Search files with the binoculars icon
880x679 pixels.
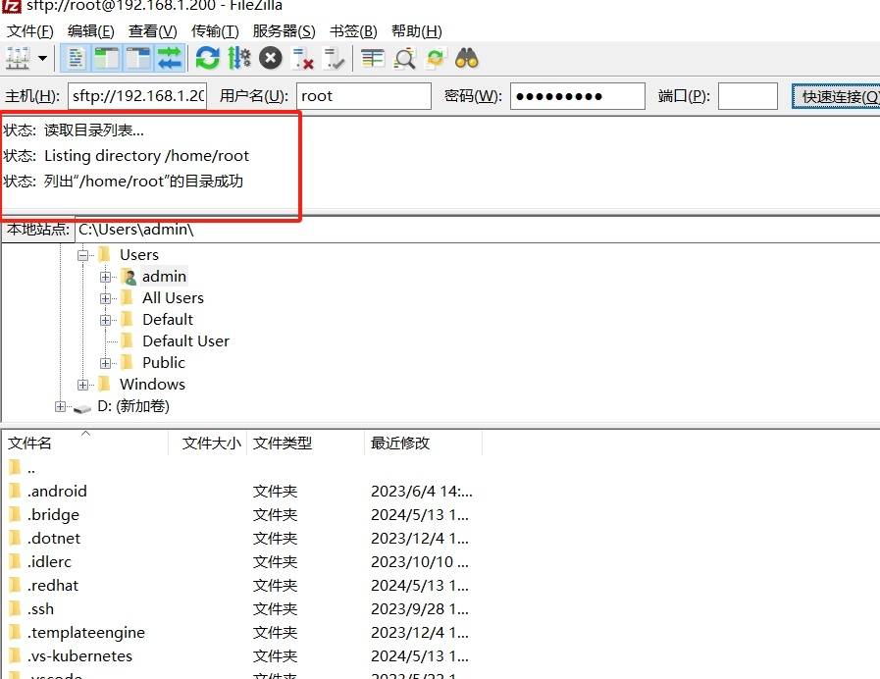coord(467,59)
